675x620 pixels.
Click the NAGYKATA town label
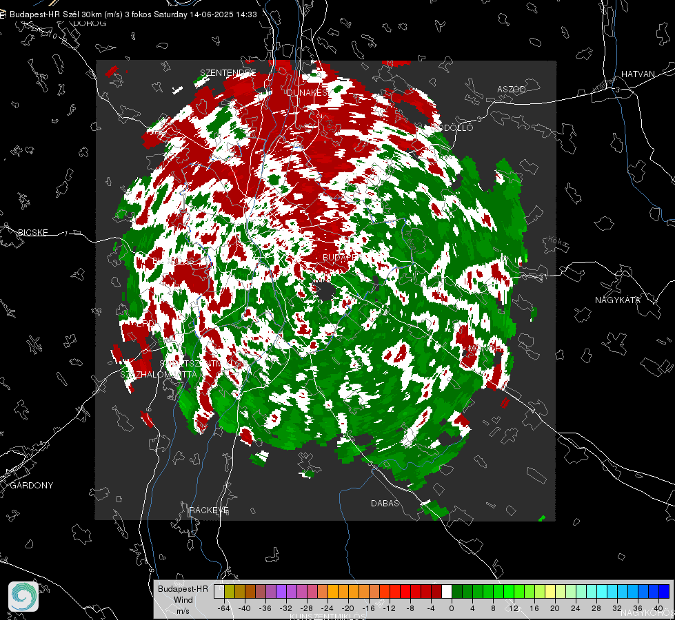coord(618,300)
